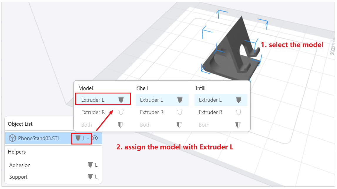This screenshot has height=189, width=337.
Task: Click filled nozzle icon in Model Extruder L row
Action: [x=121, y=100]
